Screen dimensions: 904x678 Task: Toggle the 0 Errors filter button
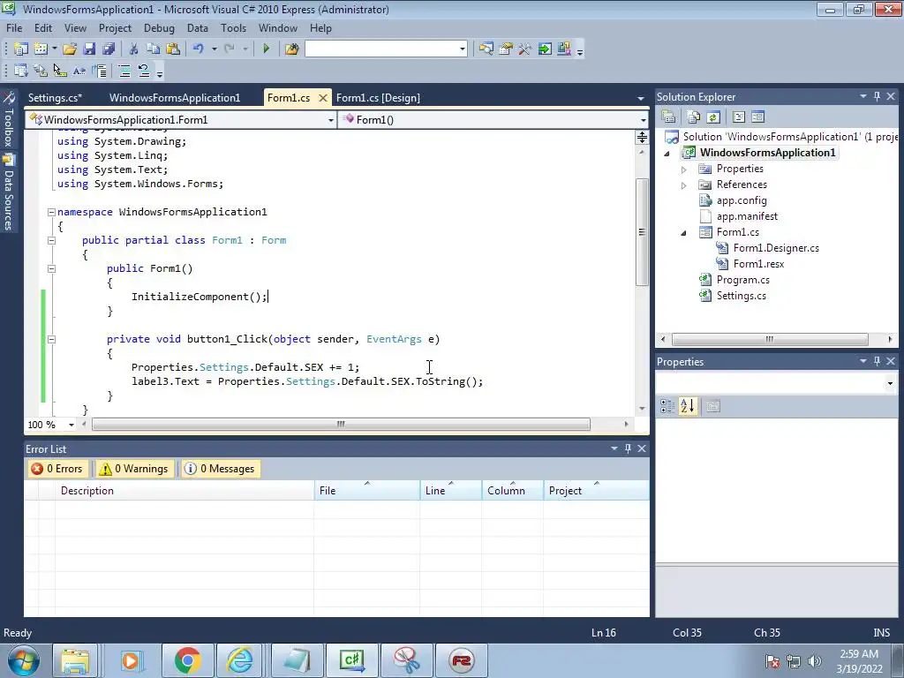tap(57, 469)
